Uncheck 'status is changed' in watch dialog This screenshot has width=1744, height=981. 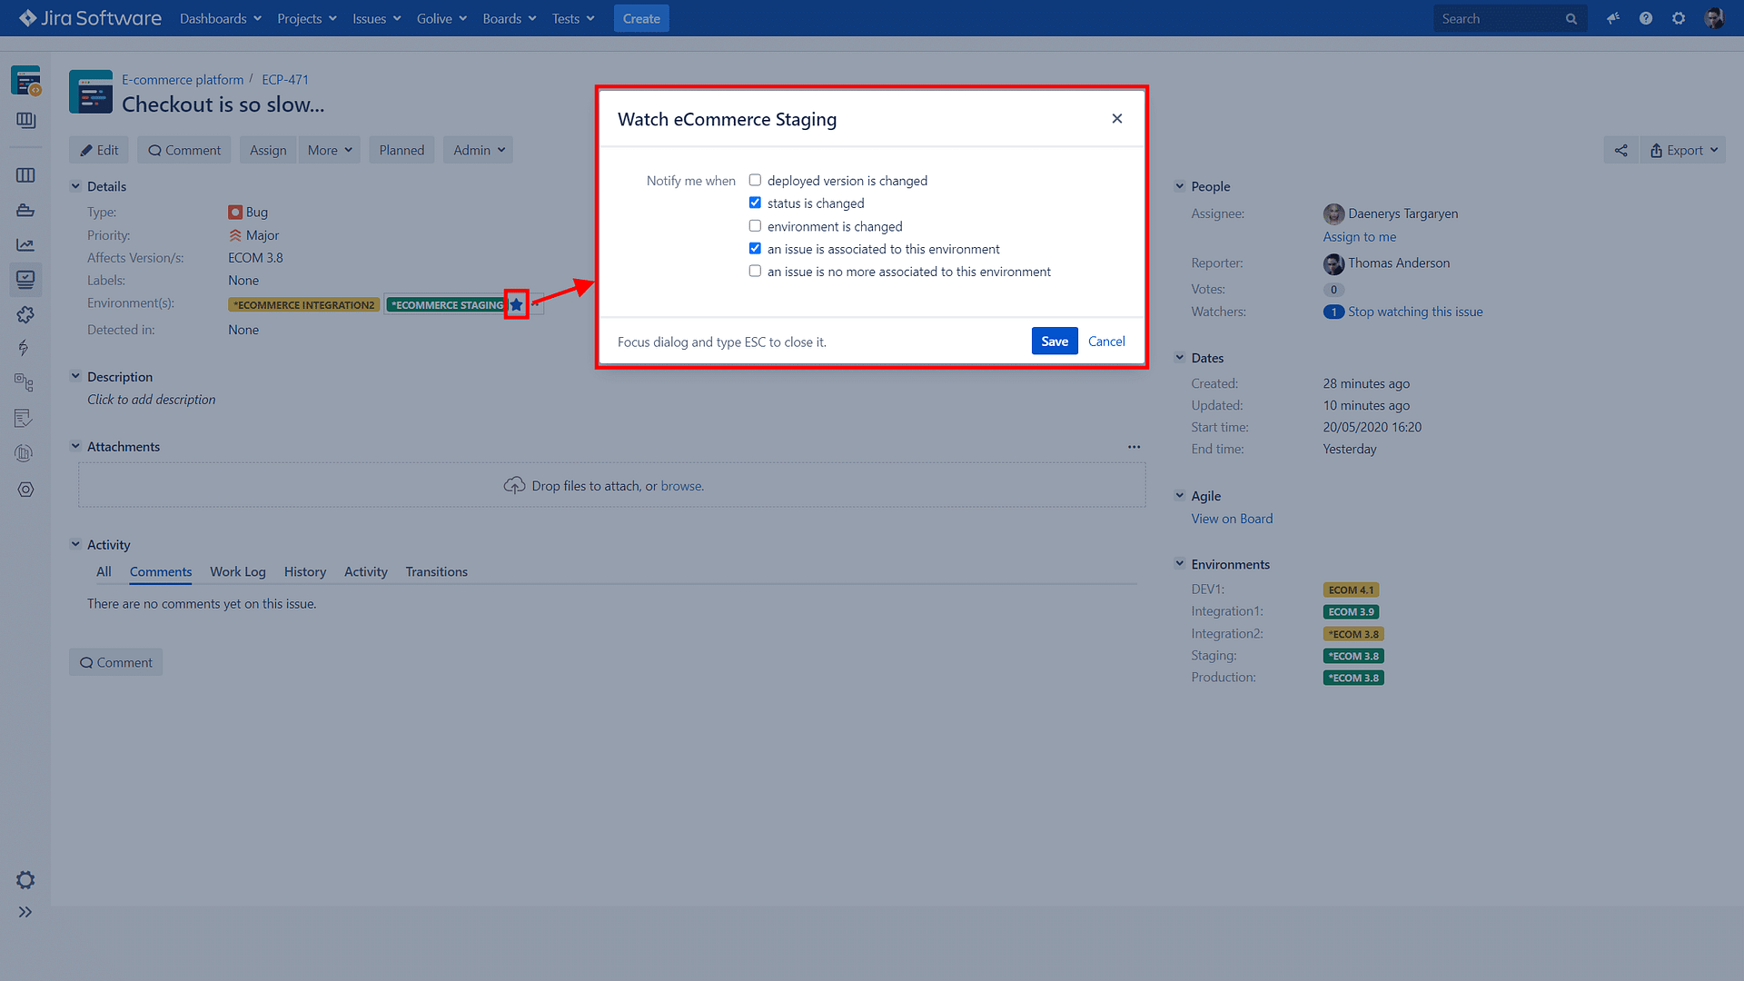(x=755, y=203)
